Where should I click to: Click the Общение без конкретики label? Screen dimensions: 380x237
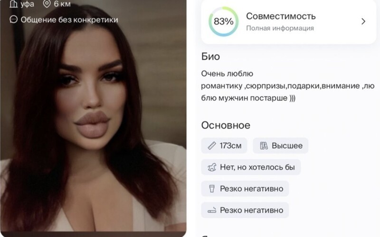69,19
